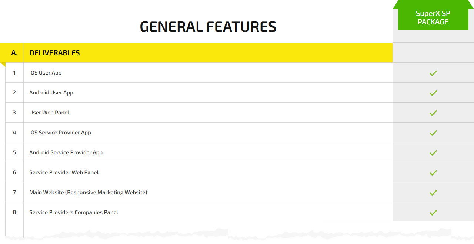Select the iOS User App row text
This screenshot has height=244, width=474.
(x=46, y=73)
